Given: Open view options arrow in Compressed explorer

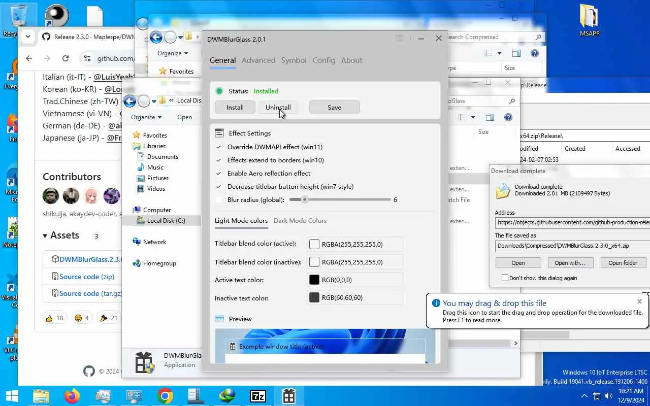Looking at the screenshot, I should 499,53.
